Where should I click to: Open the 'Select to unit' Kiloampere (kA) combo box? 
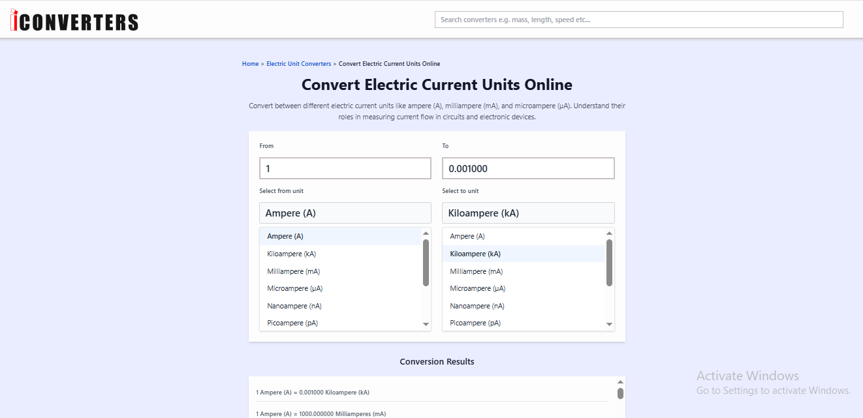[x=528, y=213]
